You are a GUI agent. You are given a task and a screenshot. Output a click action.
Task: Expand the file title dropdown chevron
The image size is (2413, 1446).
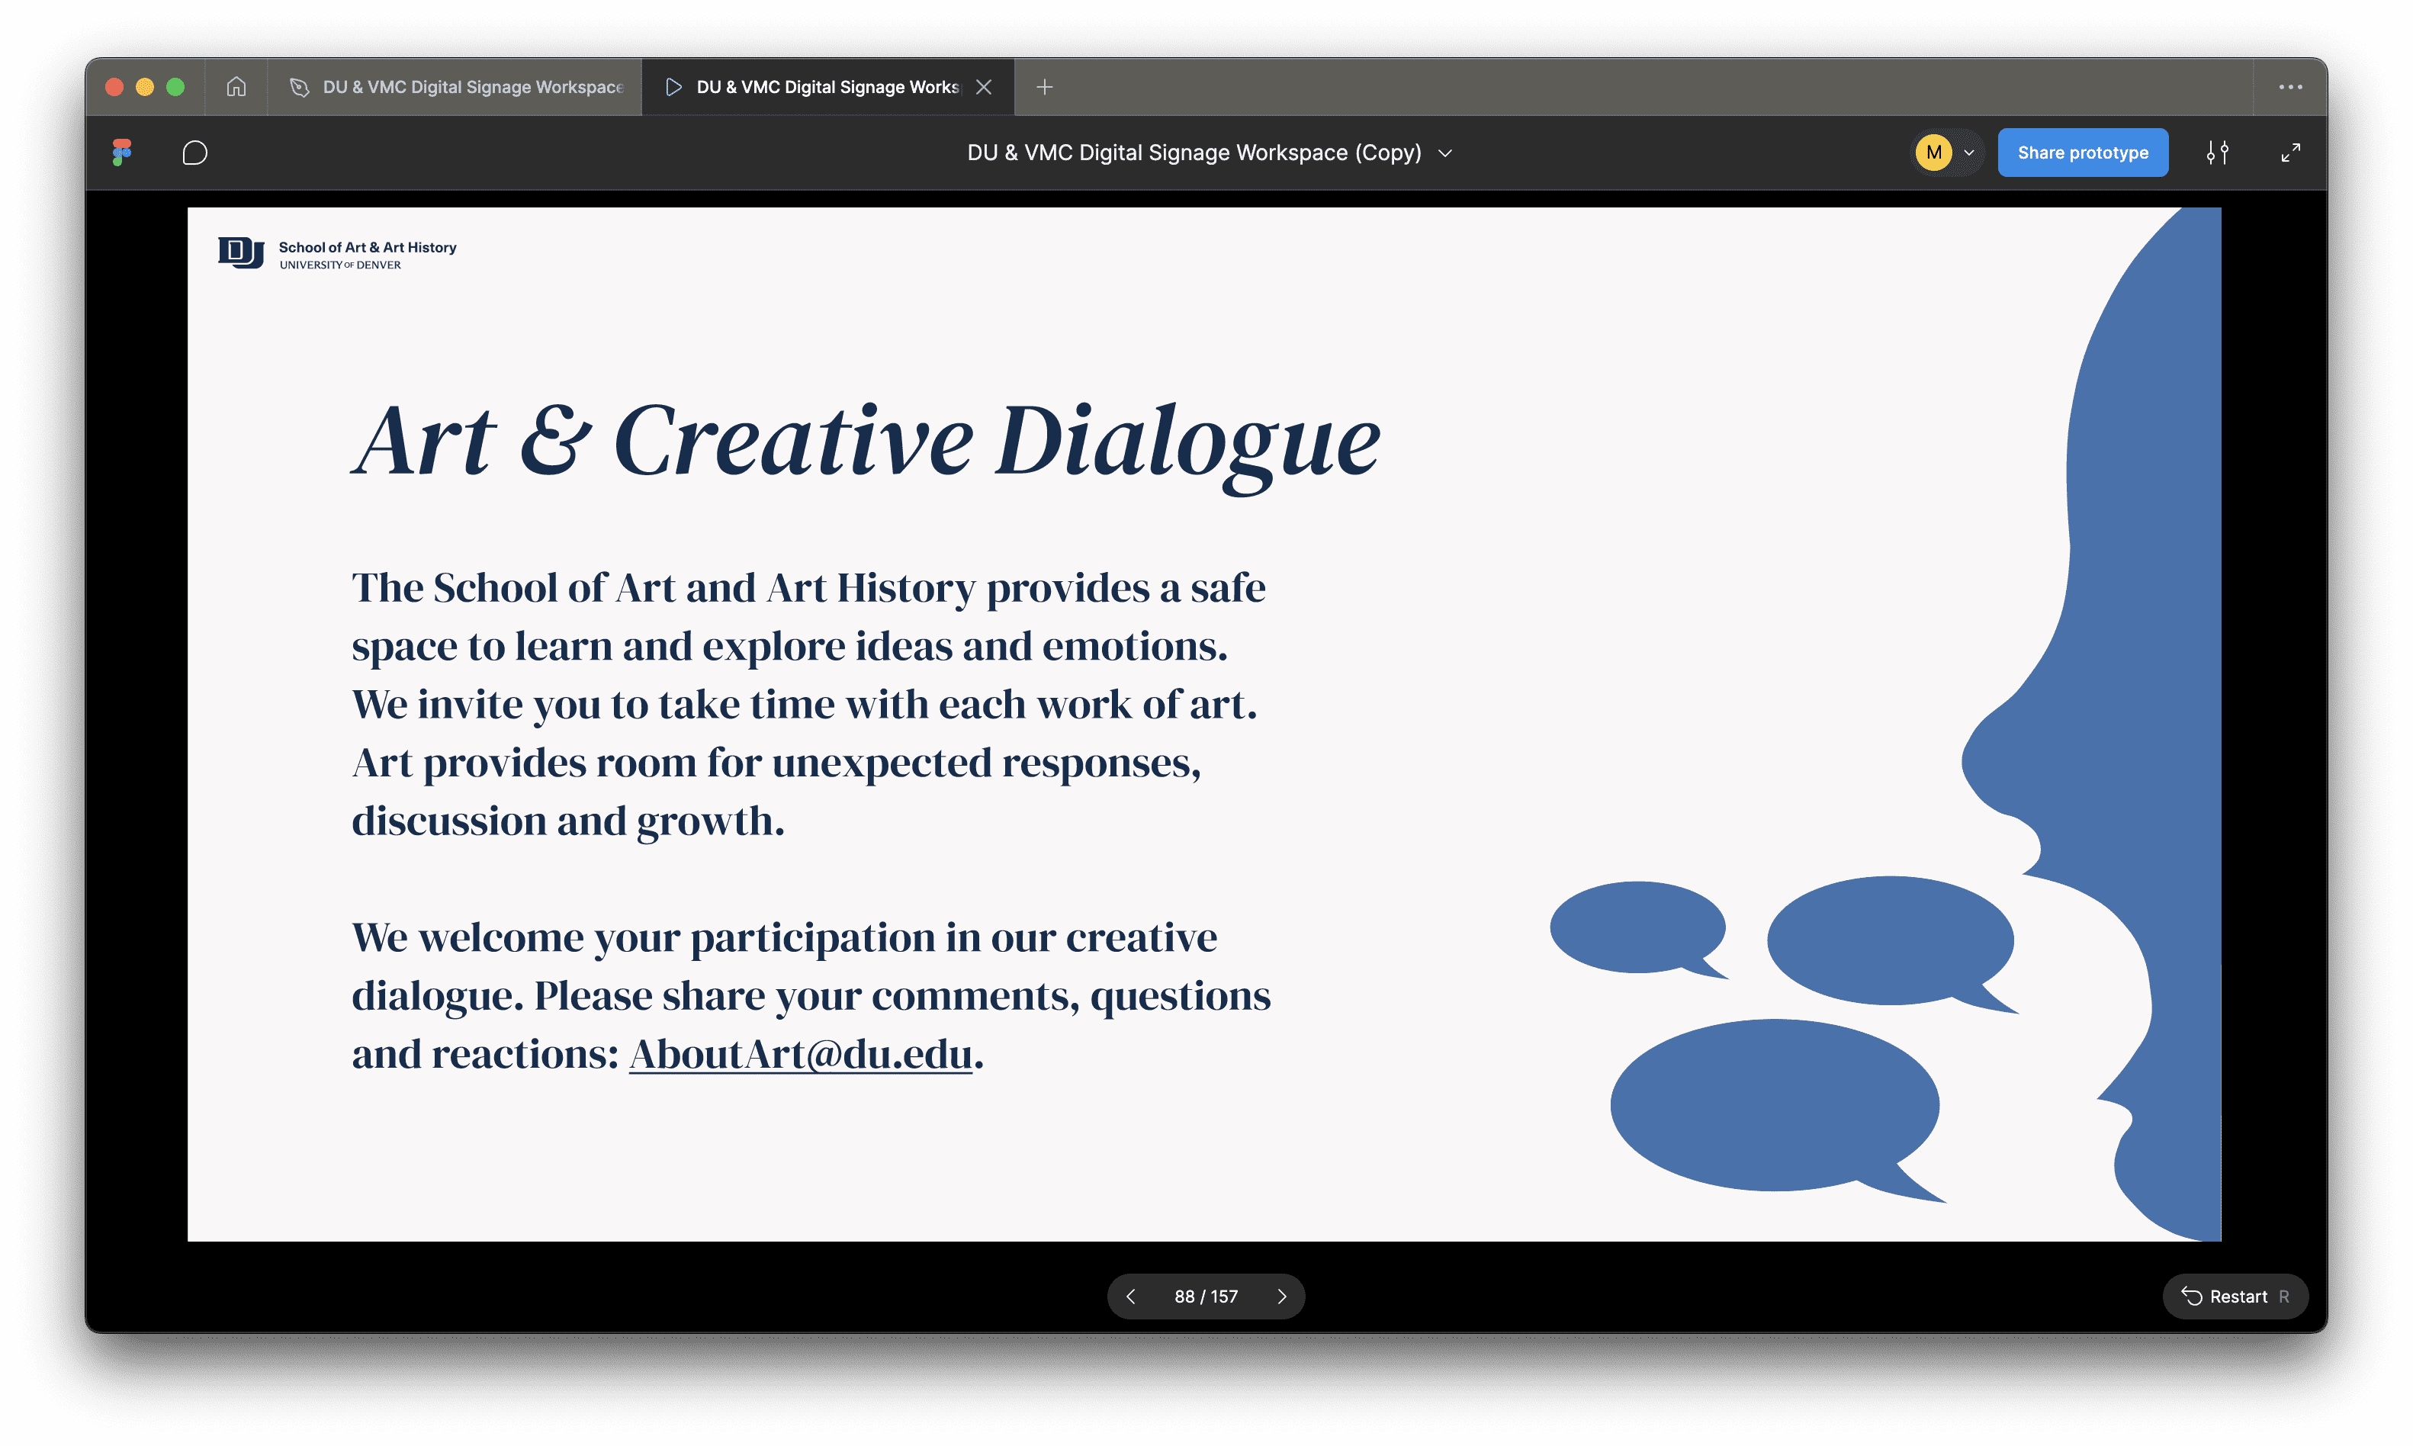click(1446, 153)
